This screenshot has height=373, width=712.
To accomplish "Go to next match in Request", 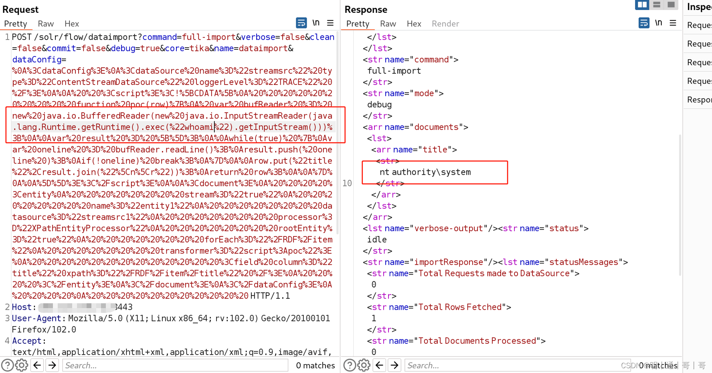I will pos(52,365).
